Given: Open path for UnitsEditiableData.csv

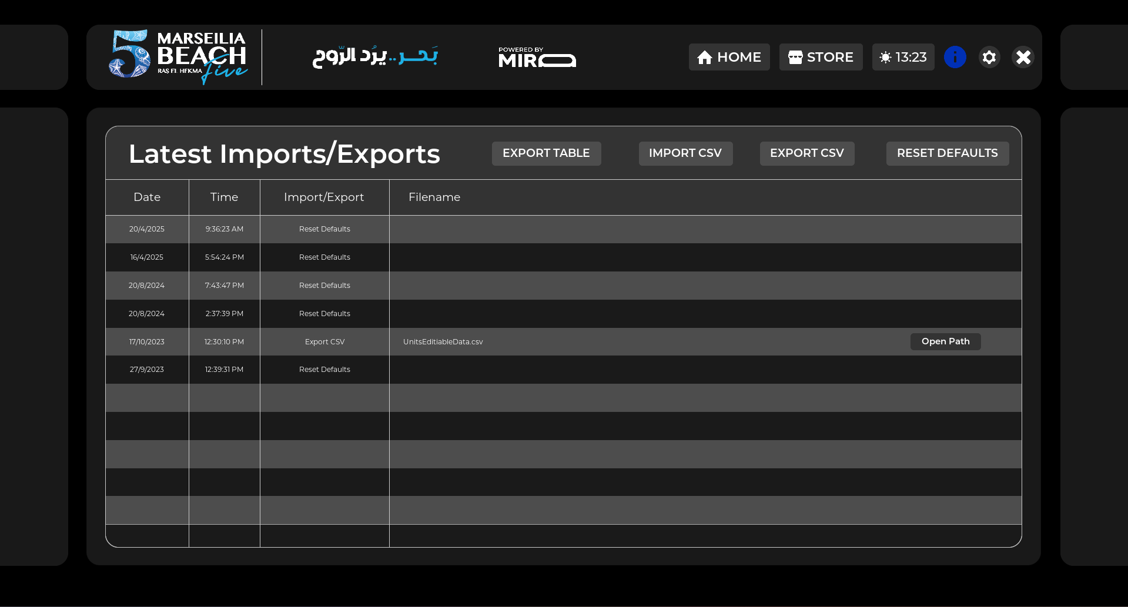Looking at the screenshot, I should tap(945, 341).
